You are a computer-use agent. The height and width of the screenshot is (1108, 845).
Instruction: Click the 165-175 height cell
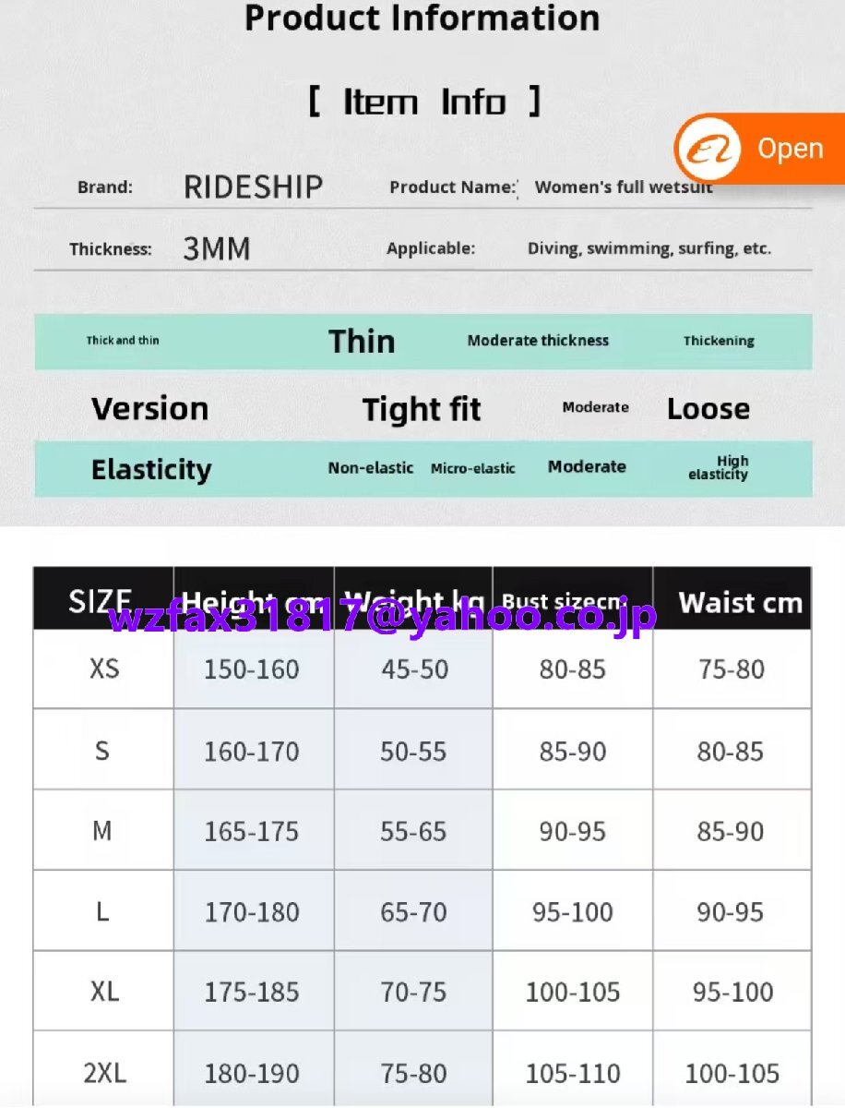pyautogui.click(x=252, y=831)
